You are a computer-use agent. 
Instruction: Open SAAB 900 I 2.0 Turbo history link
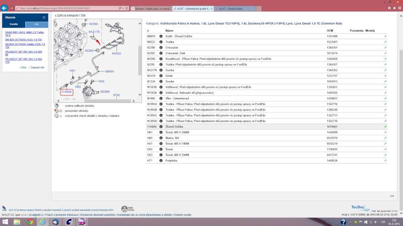(25, 33)
